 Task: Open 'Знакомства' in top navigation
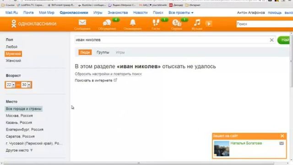click(x=118, y=12)
